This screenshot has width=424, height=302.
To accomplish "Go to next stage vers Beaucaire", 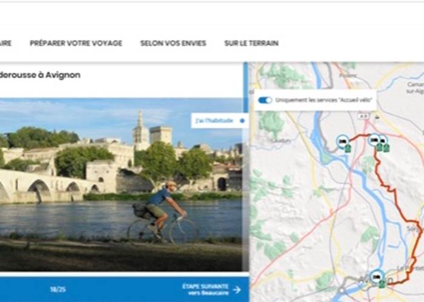I will (205, 289).
